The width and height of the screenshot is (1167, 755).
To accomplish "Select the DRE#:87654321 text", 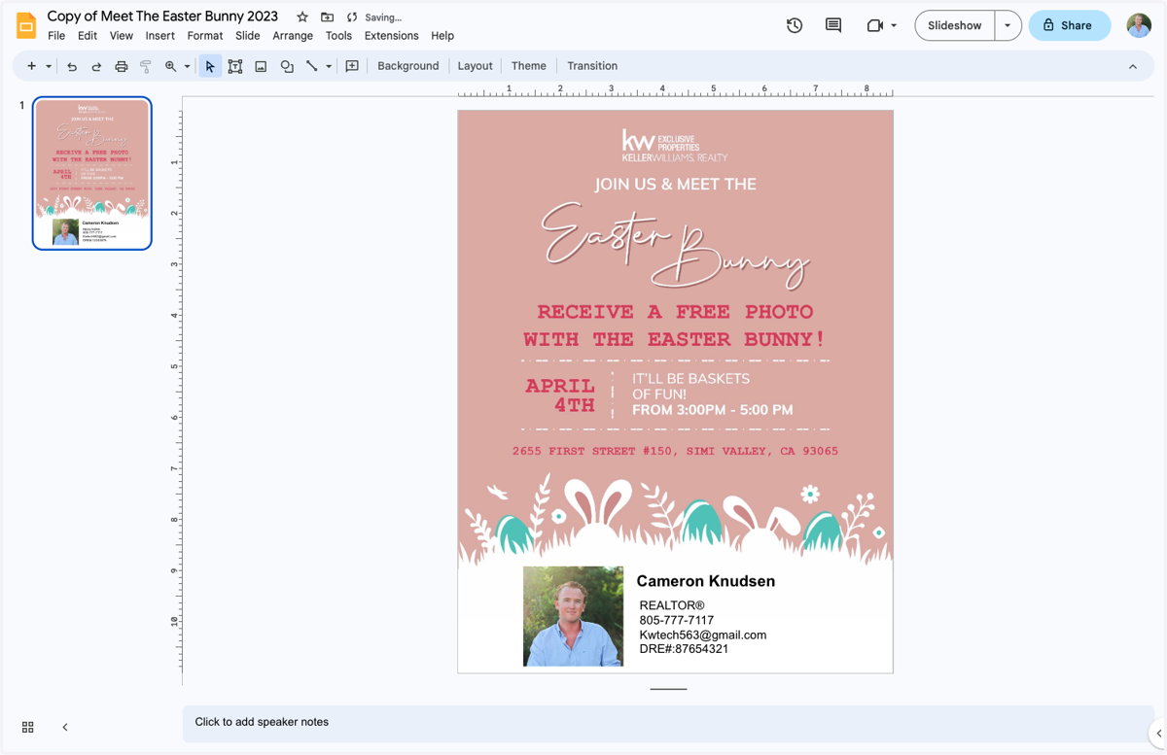I will click(x=684, y=648).
